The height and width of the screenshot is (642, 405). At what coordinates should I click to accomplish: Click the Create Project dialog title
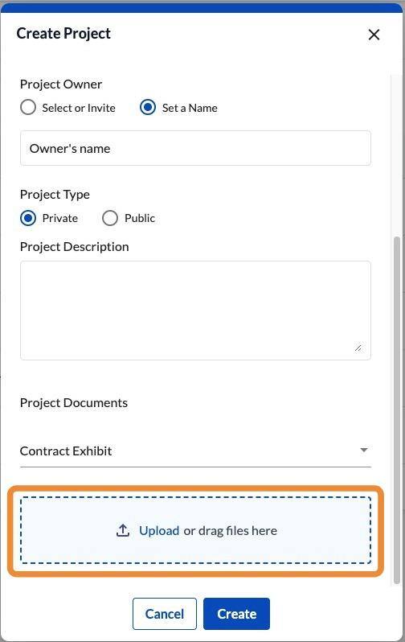click(63, 34)
